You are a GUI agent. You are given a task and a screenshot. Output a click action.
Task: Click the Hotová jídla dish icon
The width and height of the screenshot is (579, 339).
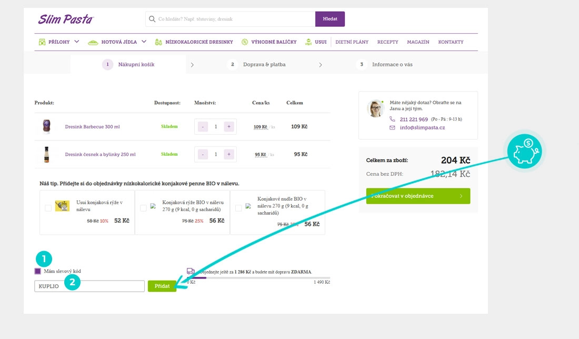pyautogui.click(x=93, y=42)
